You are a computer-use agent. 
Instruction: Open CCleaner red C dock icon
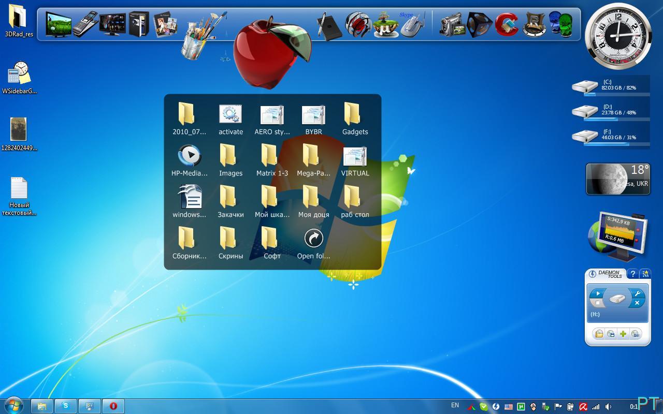(507, 24)
